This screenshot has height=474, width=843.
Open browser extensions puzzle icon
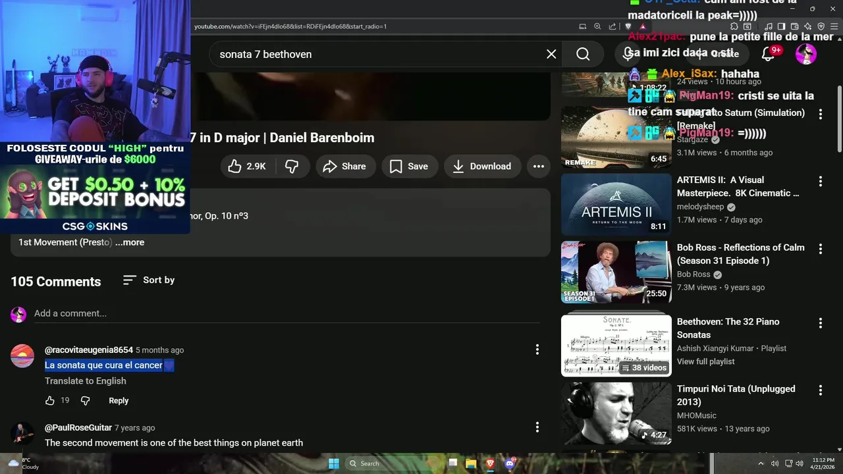click(x=735, y=26)
